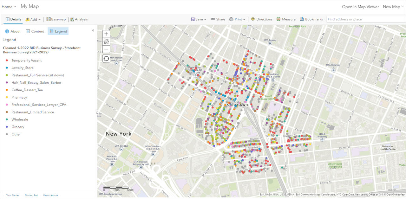Click the Little Flower Playground label
The width and height of the screenshot is (406, 199).
tap(335, 165)
